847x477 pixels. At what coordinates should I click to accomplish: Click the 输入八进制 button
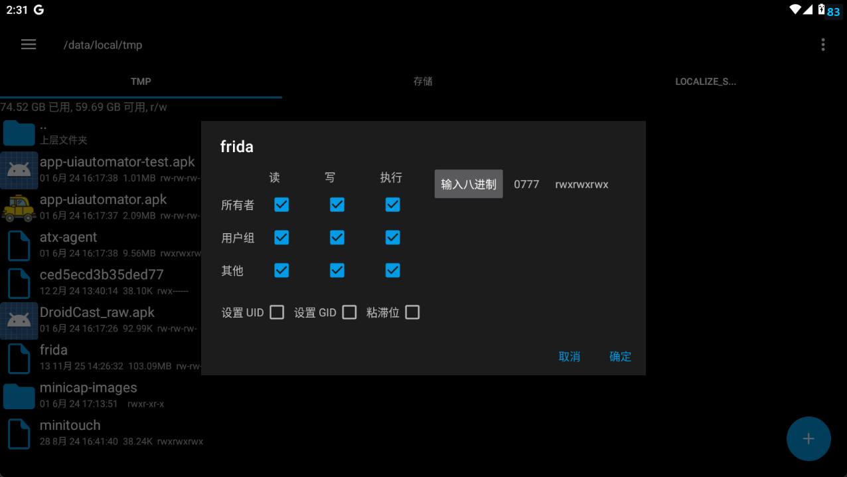[x=469, y=184]
